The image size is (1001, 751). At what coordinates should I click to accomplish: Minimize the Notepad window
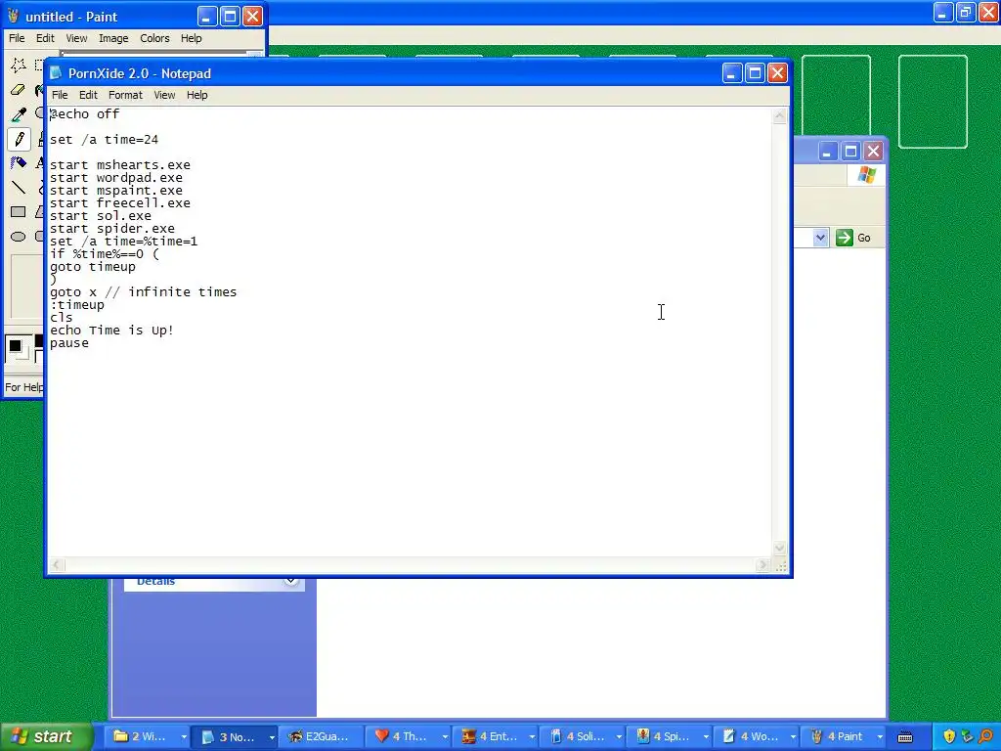pyautogui.click(x=731, y=73)
